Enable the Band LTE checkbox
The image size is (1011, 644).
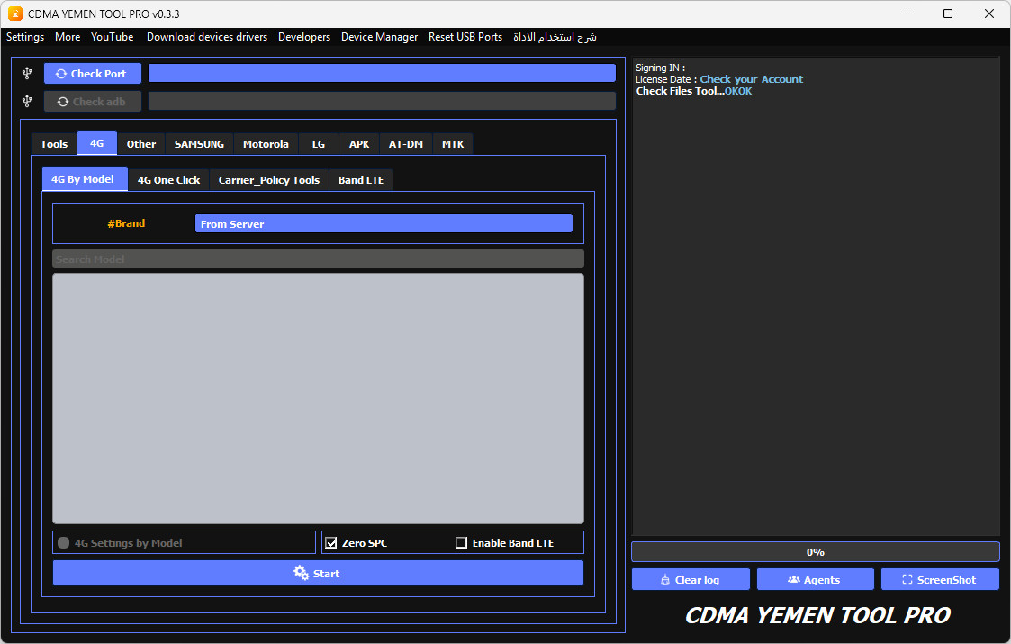[x=462, y=543]
